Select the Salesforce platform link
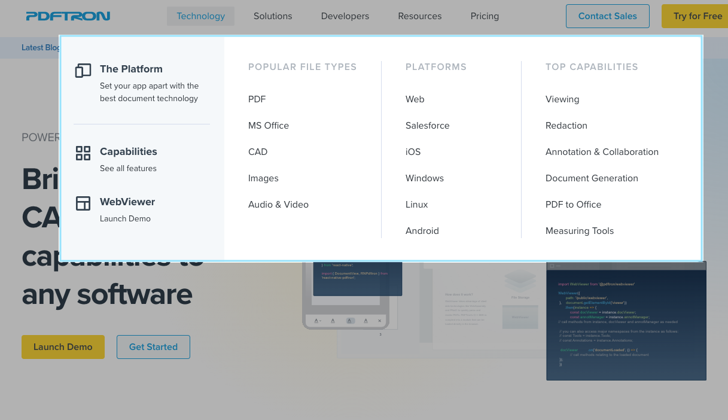Screen dimensions: 728x420 427,126
